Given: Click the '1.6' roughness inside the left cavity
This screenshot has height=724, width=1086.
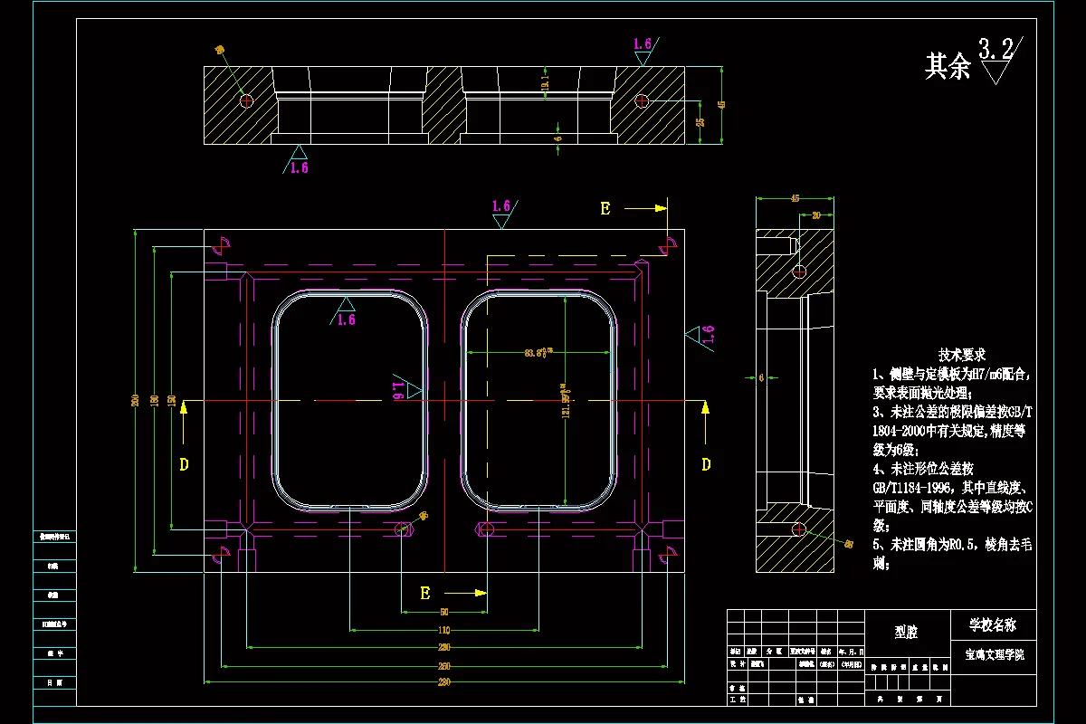Looking at the screenshot, I should (x=346, y=319).
